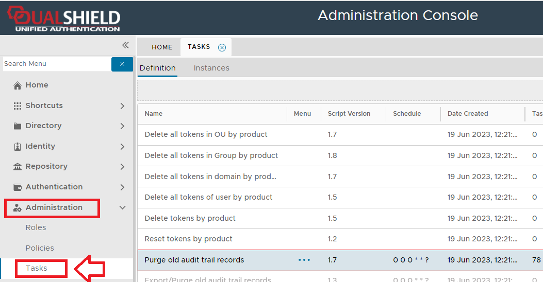Click the Directory folder icon
The width and height of the screenshot is (543, 282).
pyautogui.click(x=18, y=126)
